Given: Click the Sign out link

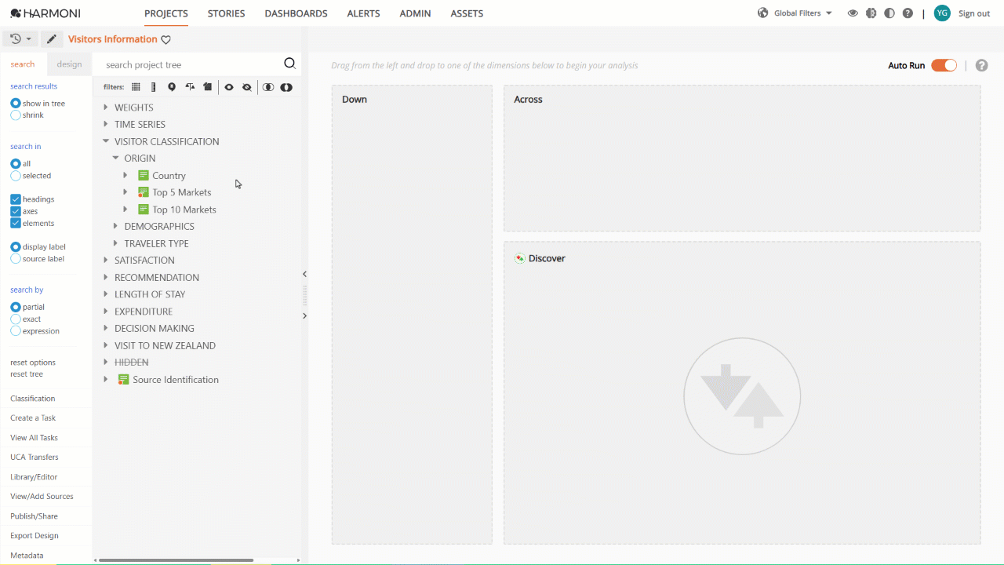Looking at the screenshot, I should tap(974, 13).
